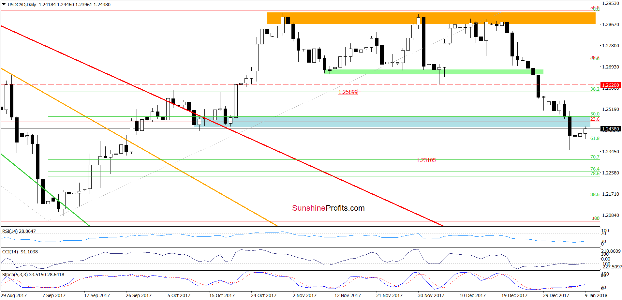Image resolution: width=622 pixels, height=300 pixels.
Task: Click the 19 Dec 2017 date label
Action: click(514, 295)
